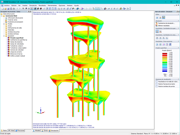Click the orange legend swatch
This screenshot has width=180, height=135.
click(165, 57)
